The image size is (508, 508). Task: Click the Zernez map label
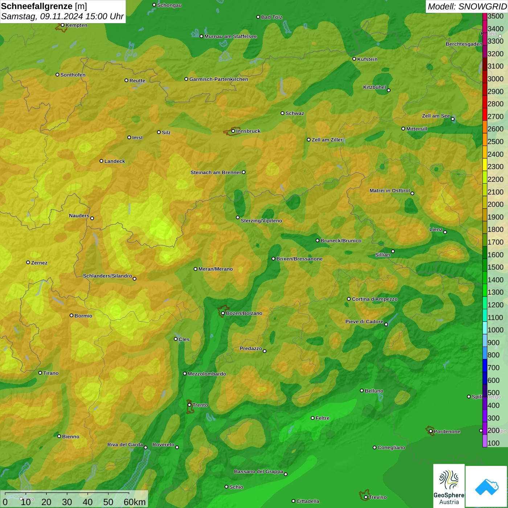coord(39,263)
